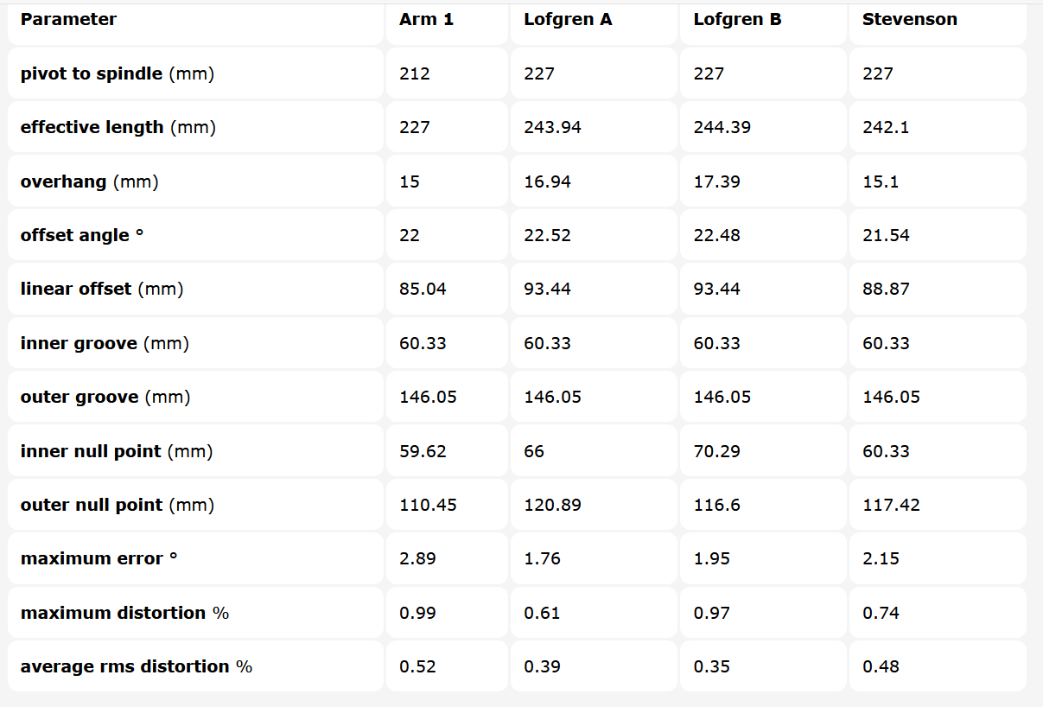
Task: Click Stevenson linear offset value 88.87
Action: tap(886, 289)
